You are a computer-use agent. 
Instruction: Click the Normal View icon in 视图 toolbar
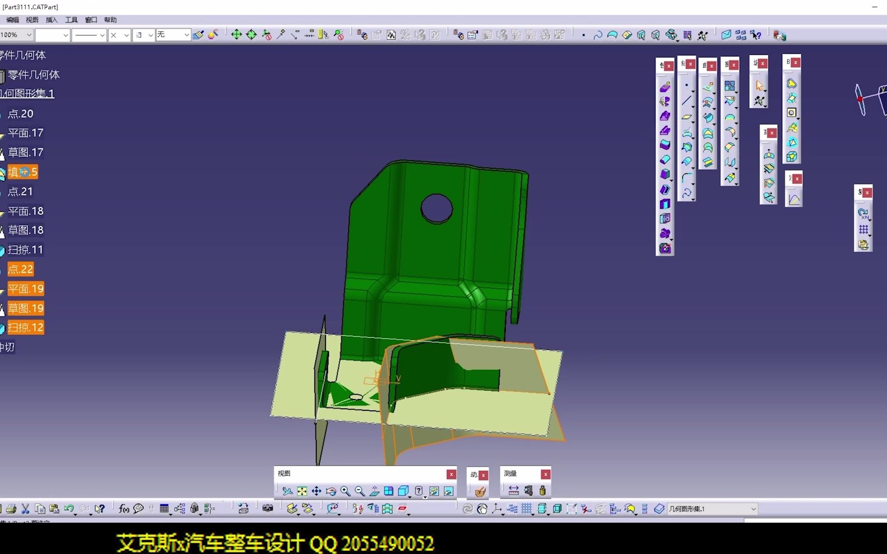click(x=374, y=491)
